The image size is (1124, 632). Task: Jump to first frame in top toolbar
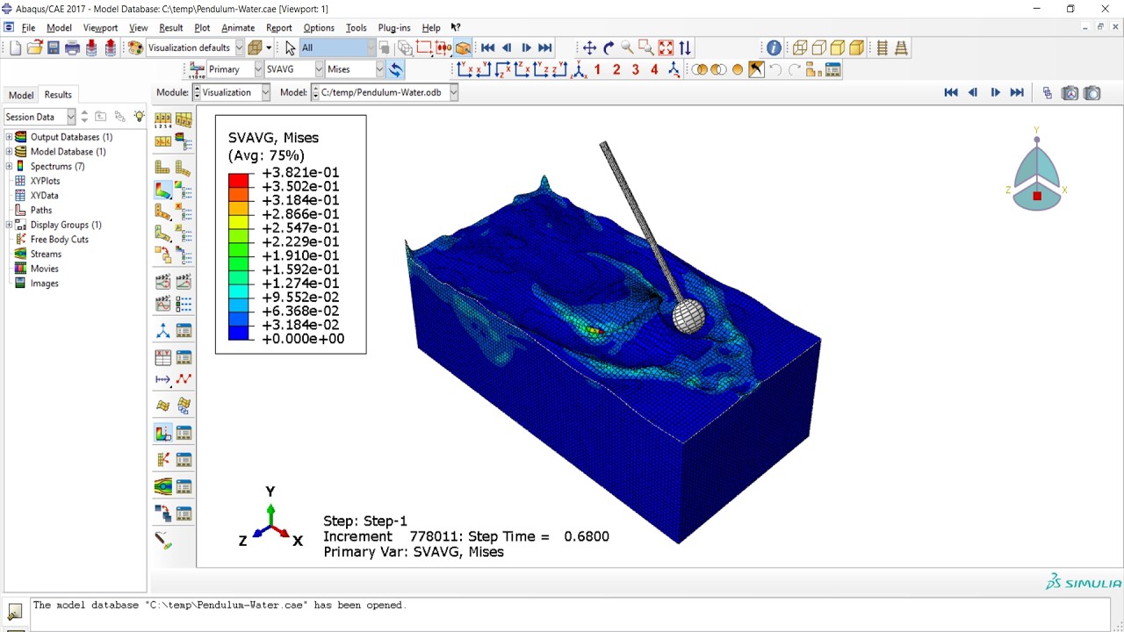tap(488, 48)
